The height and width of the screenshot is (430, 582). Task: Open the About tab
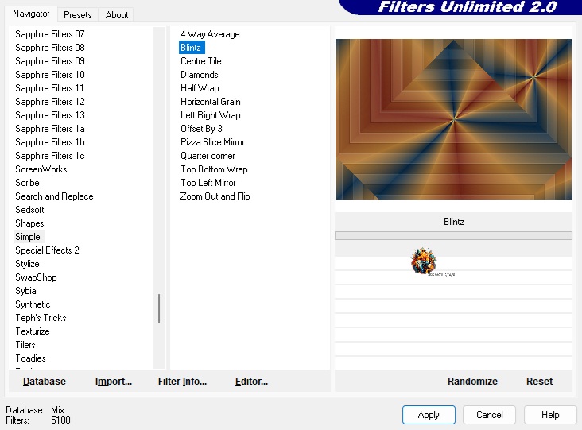(117, 15)
